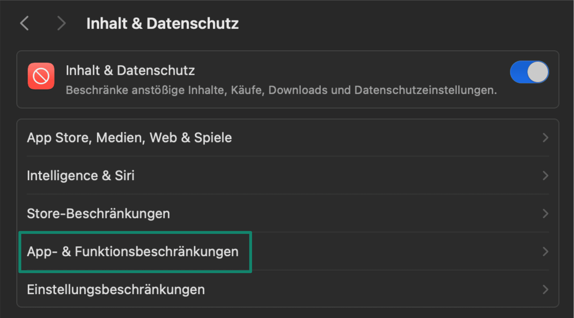
Task: Select App- & Funktionsbeschränkungen
Action: tap(133, 252)
